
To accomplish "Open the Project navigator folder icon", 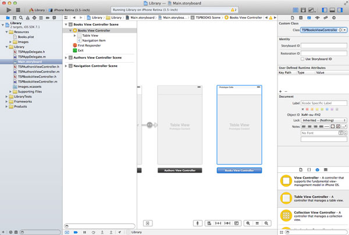I will pos(8,17).
